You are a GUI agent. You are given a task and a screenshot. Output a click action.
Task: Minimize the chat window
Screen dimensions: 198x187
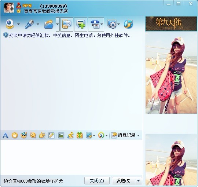coord(169,4)
